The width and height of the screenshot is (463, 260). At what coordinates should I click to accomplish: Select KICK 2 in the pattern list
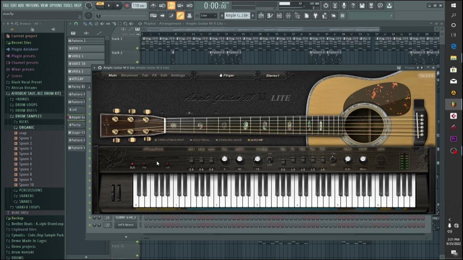click(86, 48)
